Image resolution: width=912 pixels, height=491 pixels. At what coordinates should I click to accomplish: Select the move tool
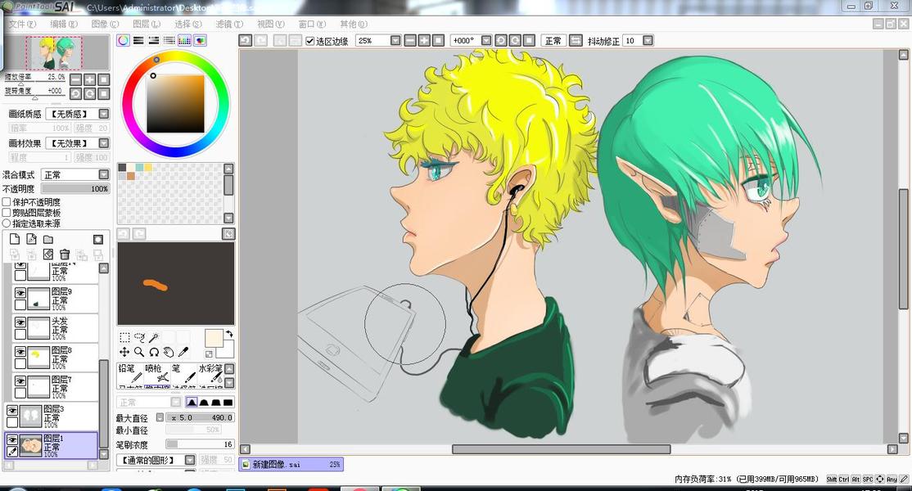124,352
